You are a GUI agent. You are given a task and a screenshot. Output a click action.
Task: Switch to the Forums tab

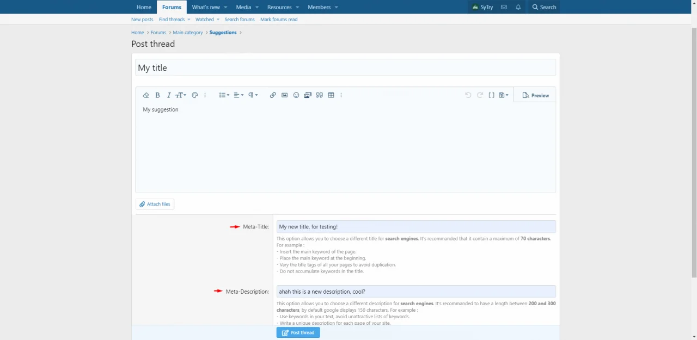click(172, 7)
